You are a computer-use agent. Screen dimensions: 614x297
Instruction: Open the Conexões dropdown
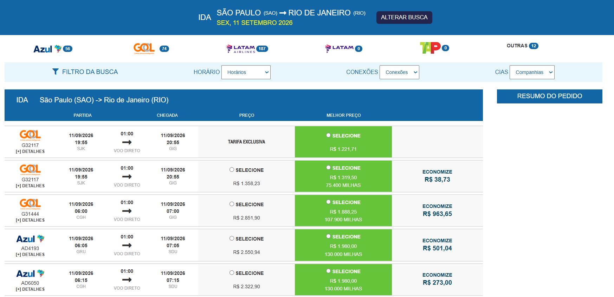tap(399, 72)
